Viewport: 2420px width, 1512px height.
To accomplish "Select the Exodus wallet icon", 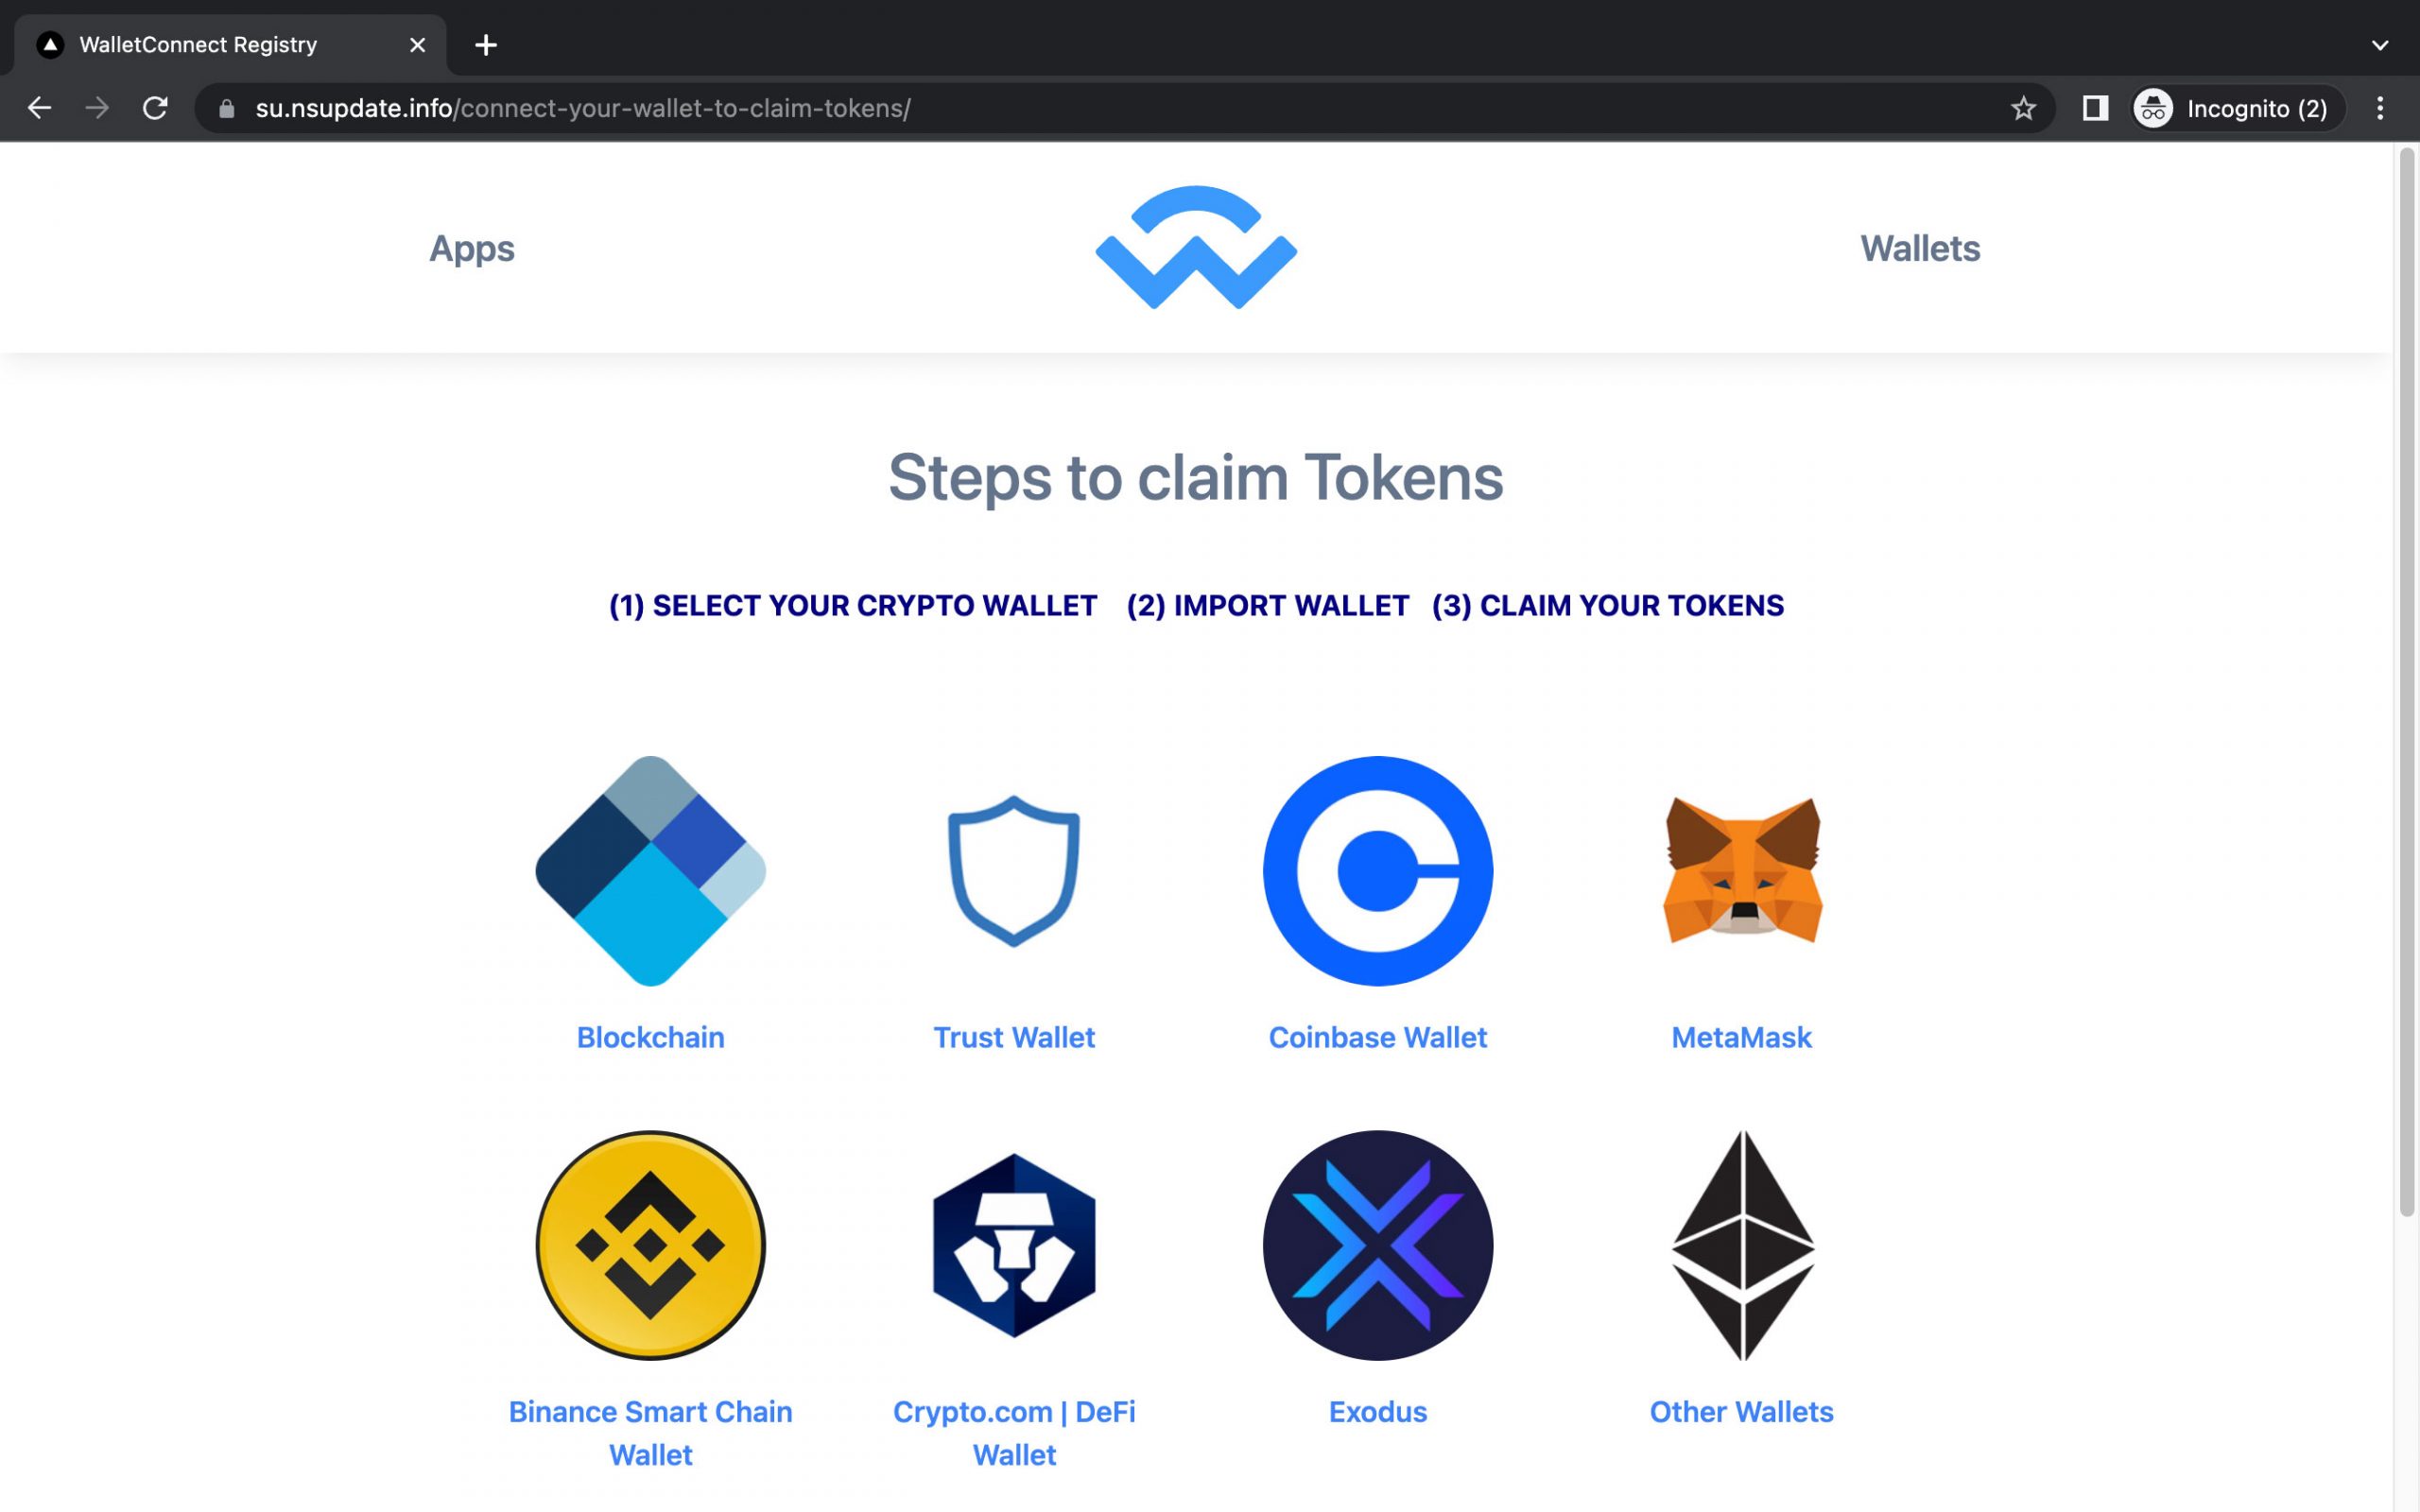I will pyautogui.click(x=1378, y=1244).
